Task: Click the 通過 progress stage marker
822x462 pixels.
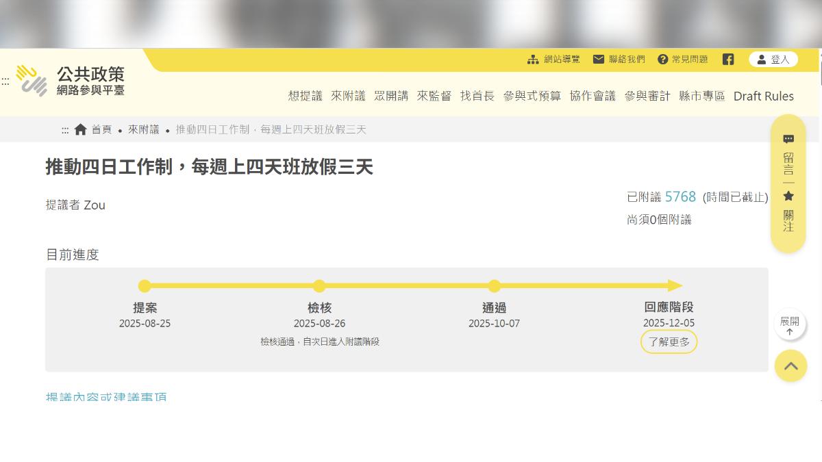Action: click(x=494, y=286)
